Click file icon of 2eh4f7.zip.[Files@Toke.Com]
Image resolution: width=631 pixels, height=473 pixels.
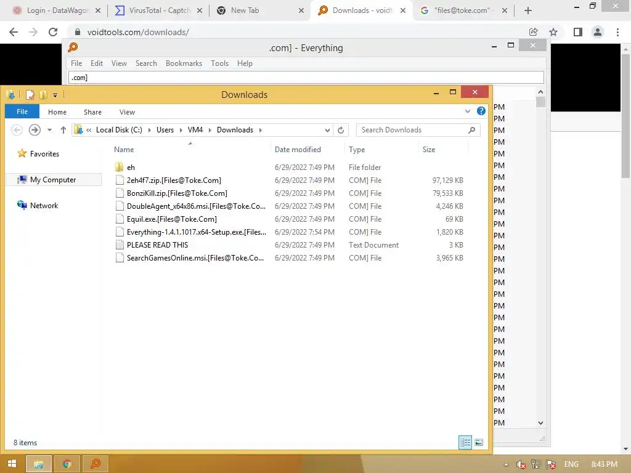coord(120,180)
